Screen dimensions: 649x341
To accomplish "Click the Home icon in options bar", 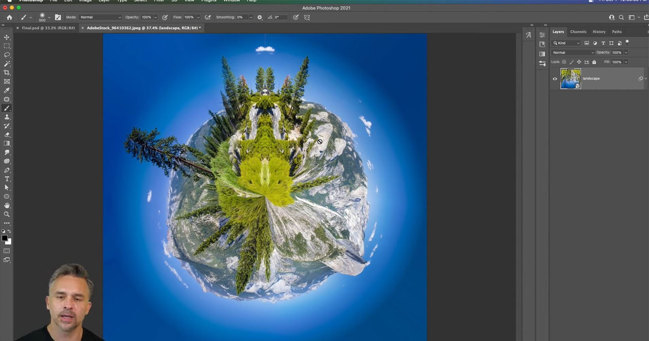I will click(x=9, y=17).
